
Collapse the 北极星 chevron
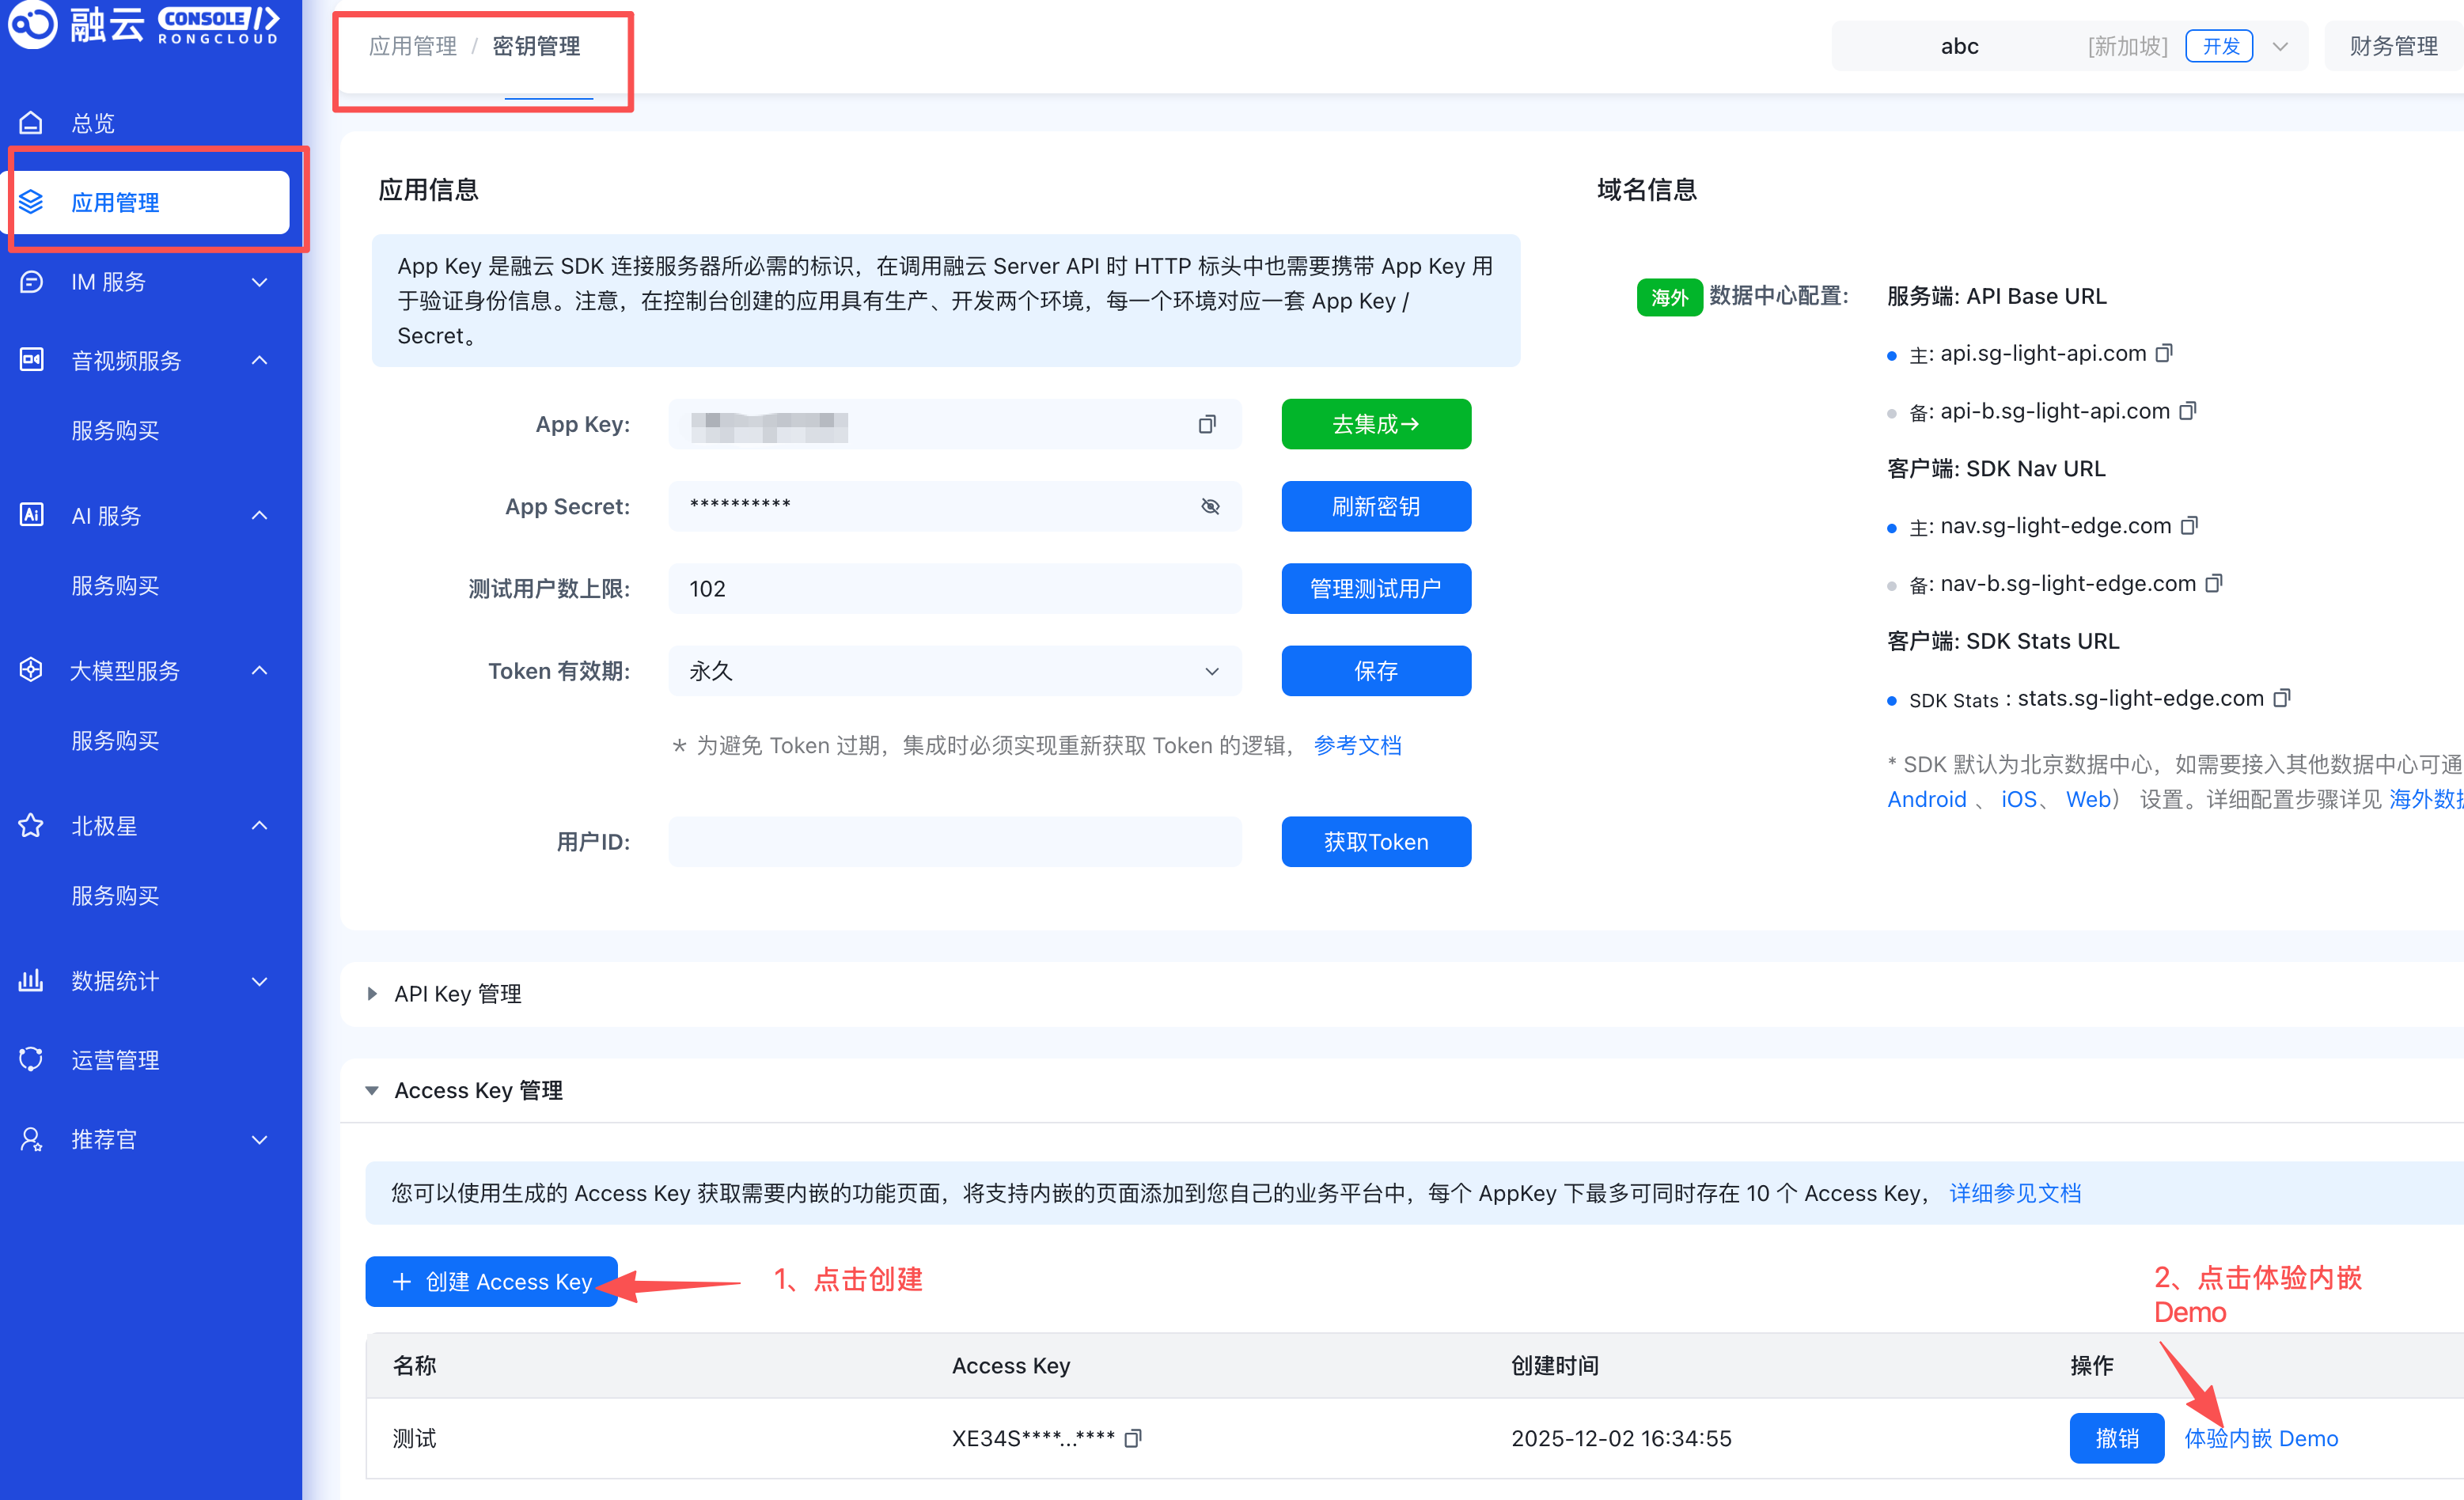point(260,825)
